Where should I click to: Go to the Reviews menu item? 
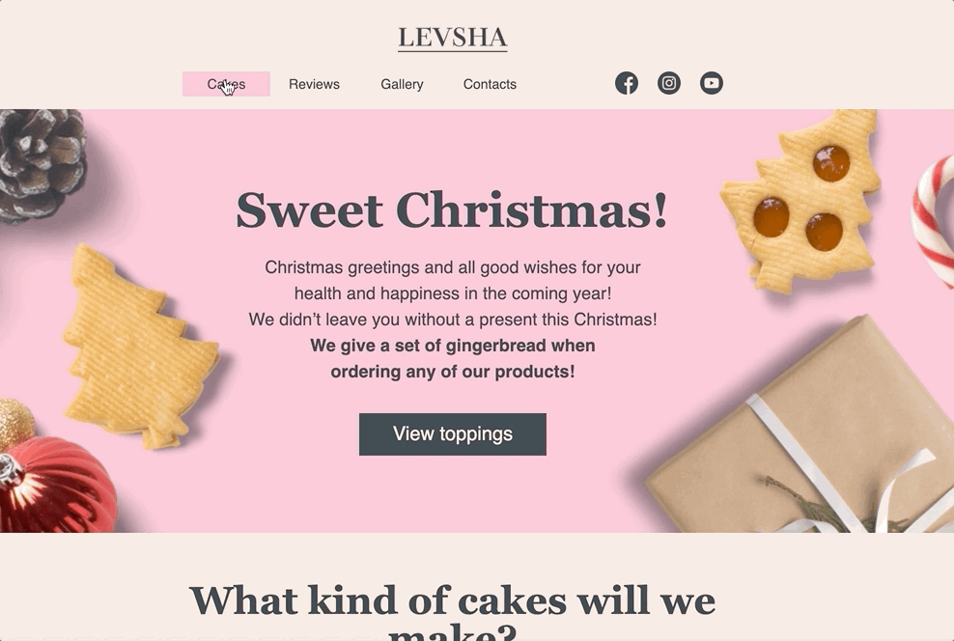314,84
